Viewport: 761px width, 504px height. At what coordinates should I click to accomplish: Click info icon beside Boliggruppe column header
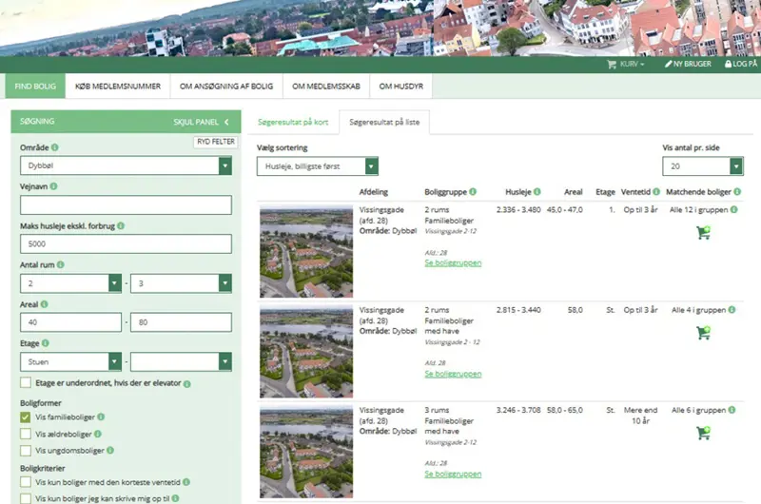point(473,192)
